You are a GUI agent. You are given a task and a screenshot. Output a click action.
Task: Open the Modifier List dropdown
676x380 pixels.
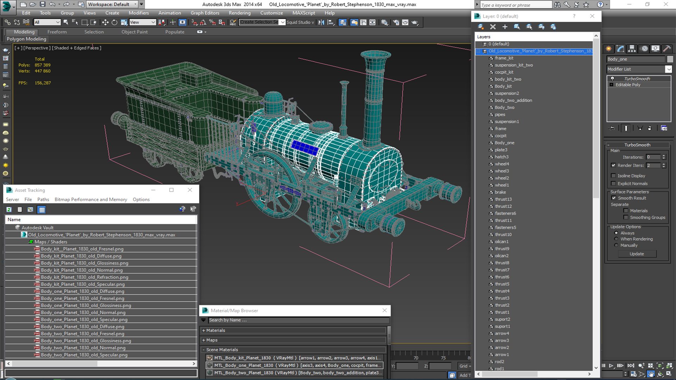(668, 69)
